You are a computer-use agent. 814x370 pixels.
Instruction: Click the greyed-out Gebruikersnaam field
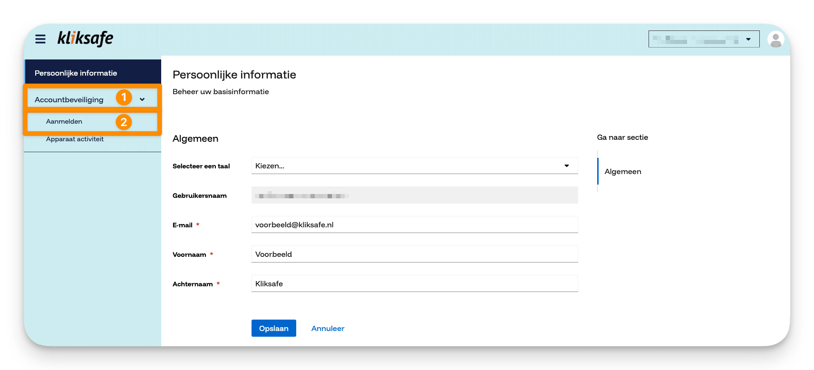coord(414,195)
